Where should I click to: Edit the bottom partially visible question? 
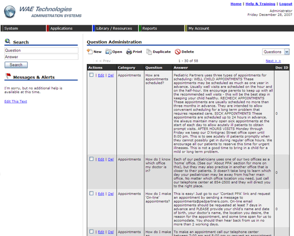pos(101,232)
